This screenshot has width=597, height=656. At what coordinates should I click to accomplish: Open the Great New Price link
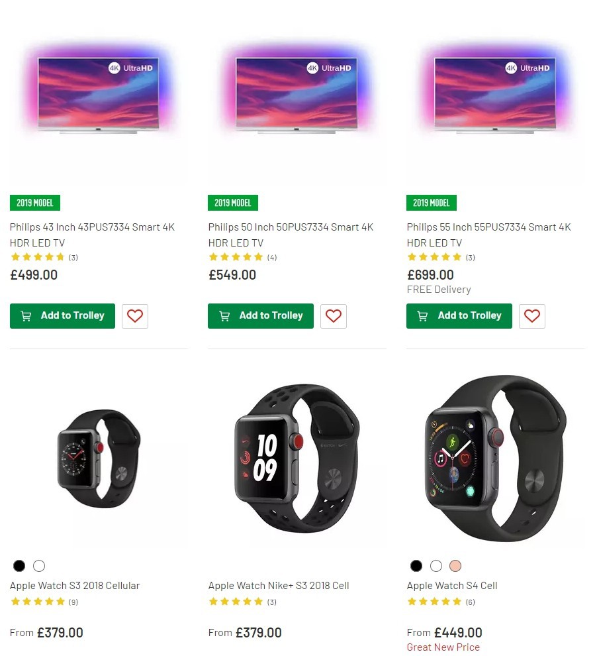443,647
